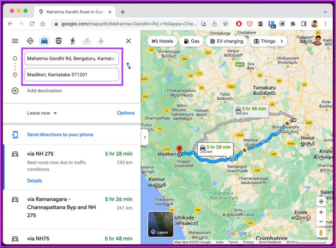Open the Chrome profile avatar
This screenshot has width=336, height=248.
pos(315,24)
